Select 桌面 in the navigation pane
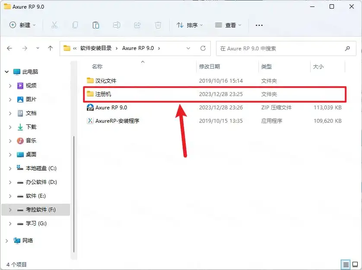The width and height of the screenshot is (362, 270). click(31, 155)
